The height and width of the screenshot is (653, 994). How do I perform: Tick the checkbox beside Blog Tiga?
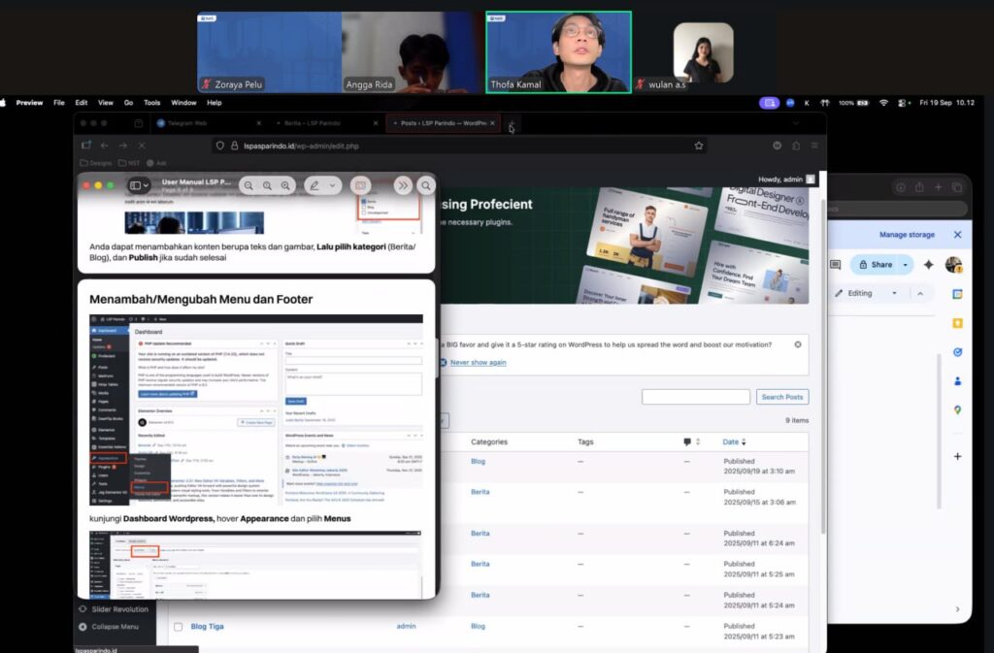(x=178, y=627)
